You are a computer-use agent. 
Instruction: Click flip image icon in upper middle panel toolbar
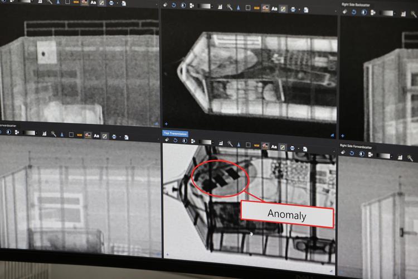(x=192, y=6)
